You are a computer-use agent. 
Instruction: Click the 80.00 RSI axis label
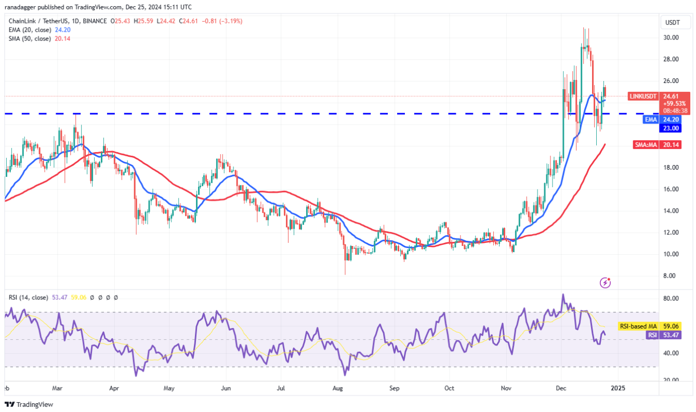pos(670,299)
